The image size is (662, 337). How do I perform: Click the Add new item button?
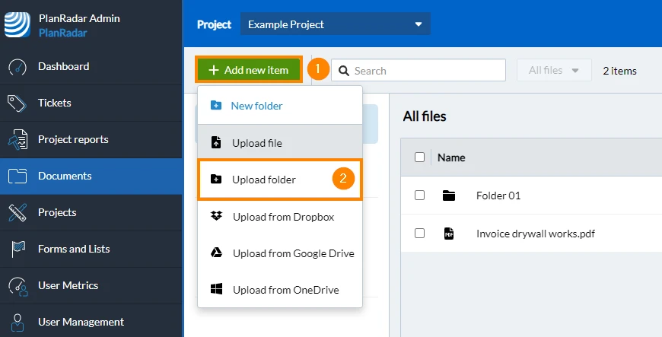pyautogui.click(x=249, y=70)
